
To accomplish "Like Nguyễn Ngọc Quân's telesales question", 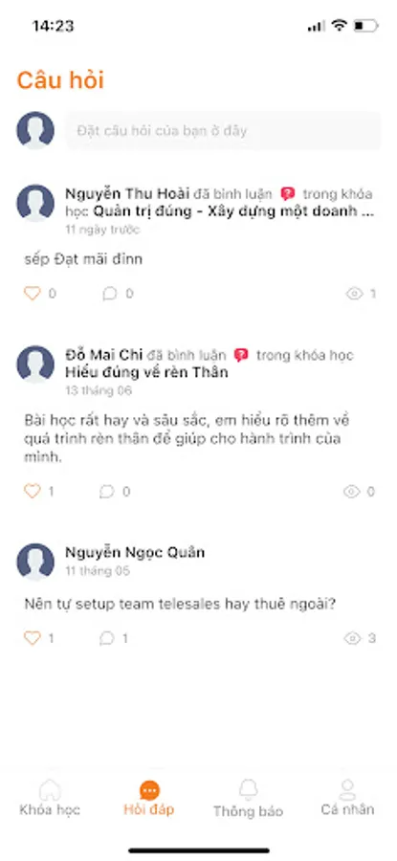I will (33, 638).
